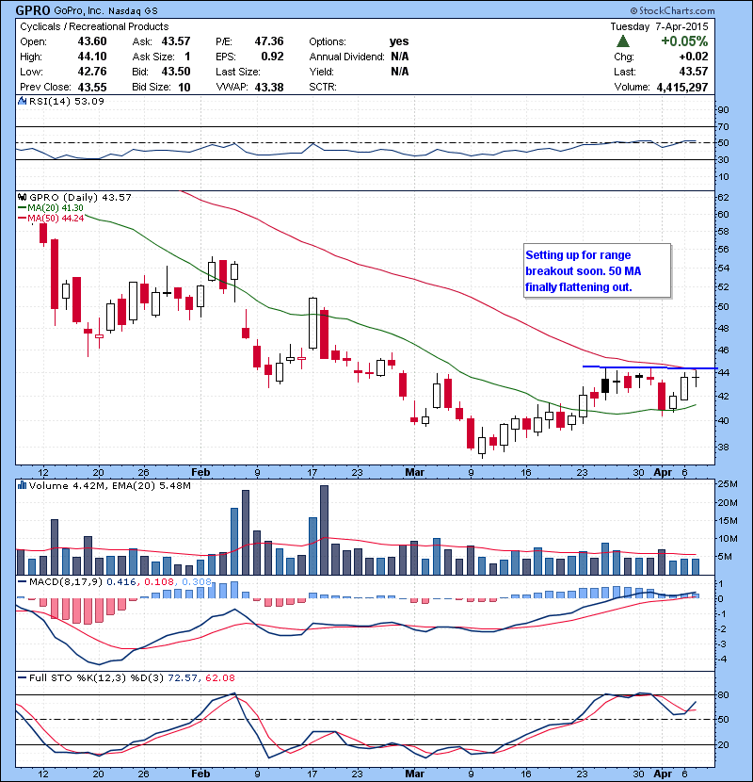
Task: Click the percent change +0.05%
Action: click(684, 41)
